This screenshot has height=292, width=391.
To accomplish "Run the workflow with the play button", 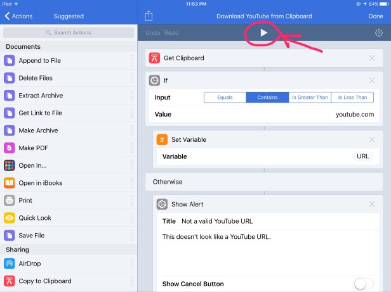I will pos(265,32).
